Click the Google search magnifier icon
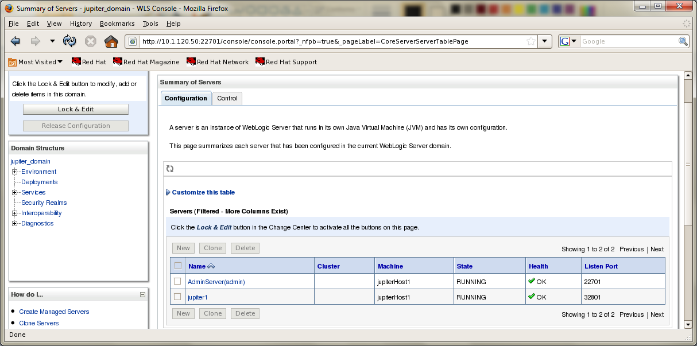Viewport: 697px width, 346px height. 683,41
